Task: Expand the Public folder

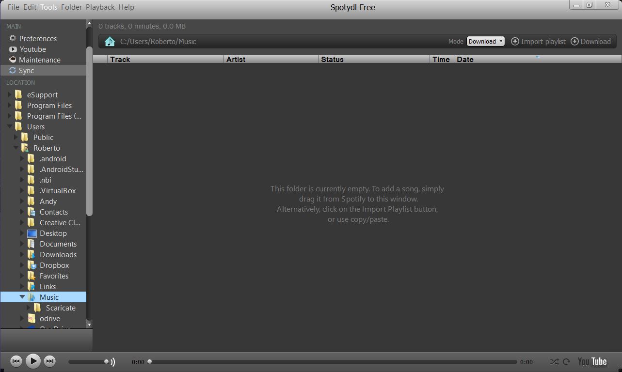Action: (x=16, y=137)
